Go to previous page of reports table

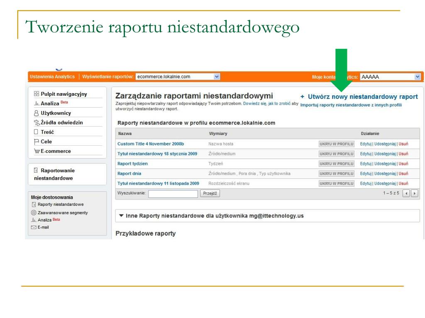406,193
